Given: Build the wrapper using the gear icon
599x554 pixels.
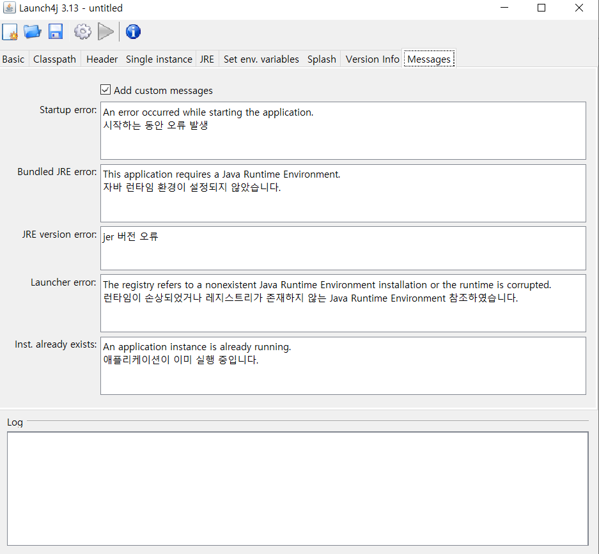Looking at the screenshot, I should [x=82, y=31].
